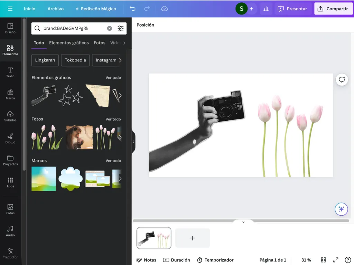Clear the brand search field
This screenshot has width=354, height=265.
tap(110, 28)
